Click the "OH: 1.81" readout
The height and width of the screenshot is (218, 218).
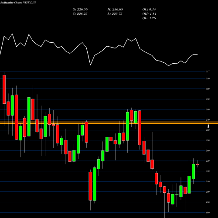pos(149,14)
